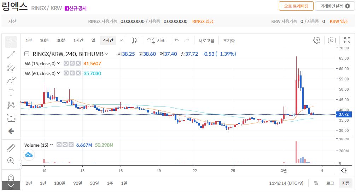Open RINGX/KRW symbol legend dropdown
356x195 pixels.
[x=106, y=54]
